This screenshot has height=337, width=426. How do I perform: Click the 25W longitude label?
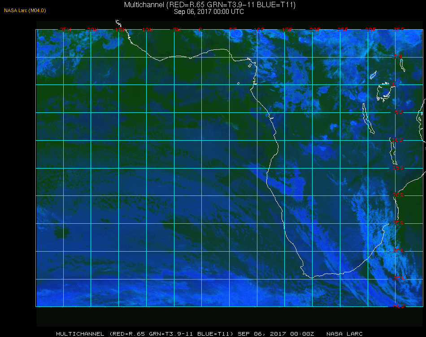[65, 30]
